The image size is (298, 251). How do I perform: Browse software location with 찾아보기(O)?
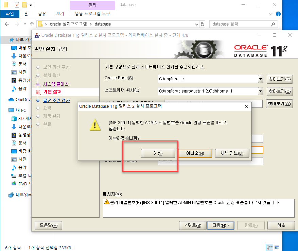tap(280, 91)
